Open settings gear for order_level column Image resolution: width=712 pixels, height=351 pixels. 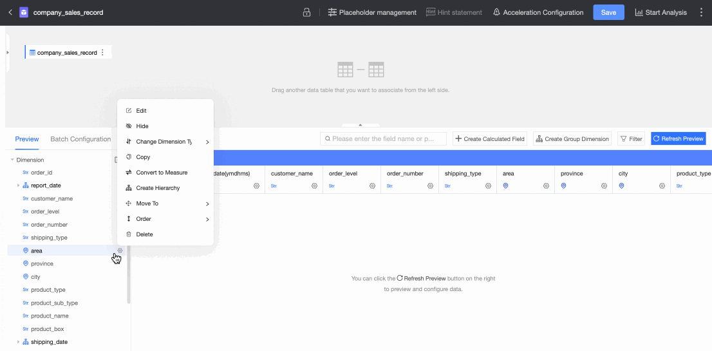click(x=372, y=185)
